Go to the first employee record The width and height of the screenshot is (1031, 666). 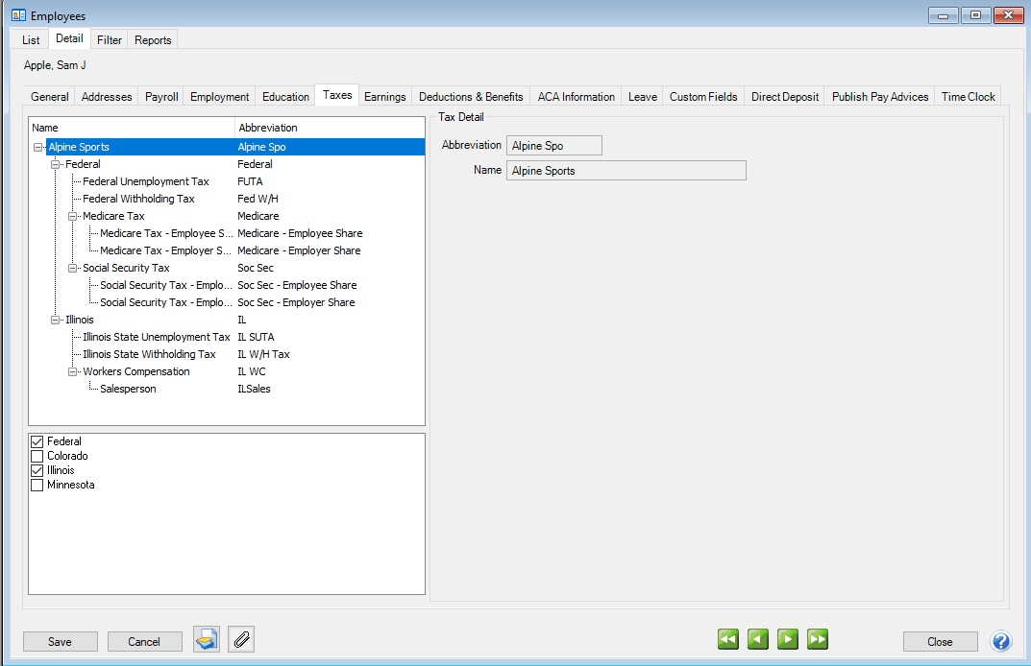click(x=728, y=639)
